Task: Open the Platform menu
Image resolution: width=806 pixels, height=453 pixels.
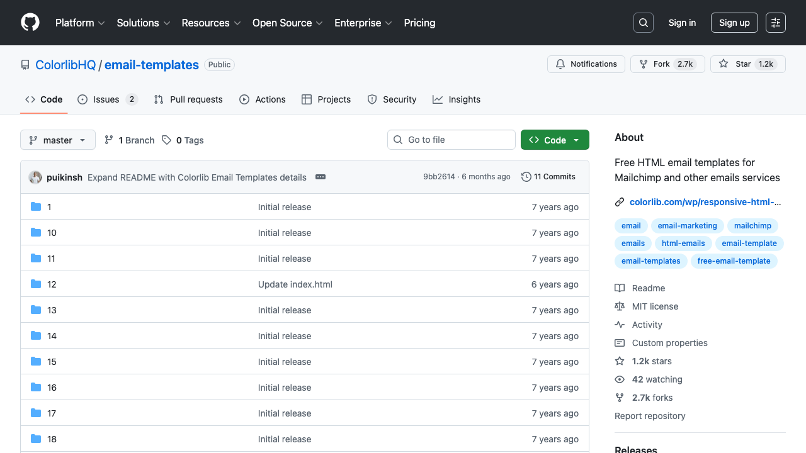Action: tap(79, 23)
